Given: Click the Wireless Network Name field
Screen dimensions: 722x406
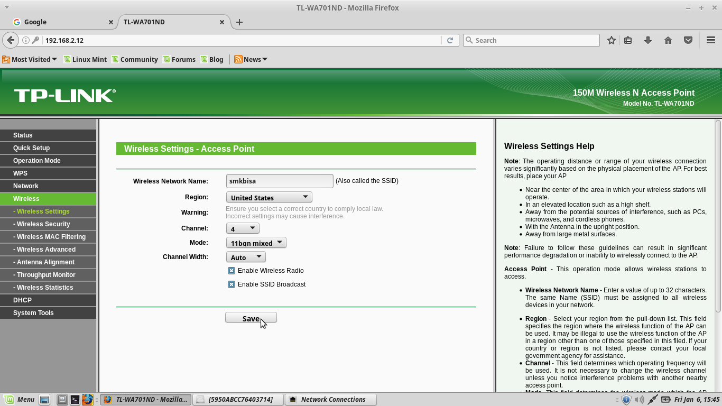Looking at the screenshot, I should pos(279,181).
